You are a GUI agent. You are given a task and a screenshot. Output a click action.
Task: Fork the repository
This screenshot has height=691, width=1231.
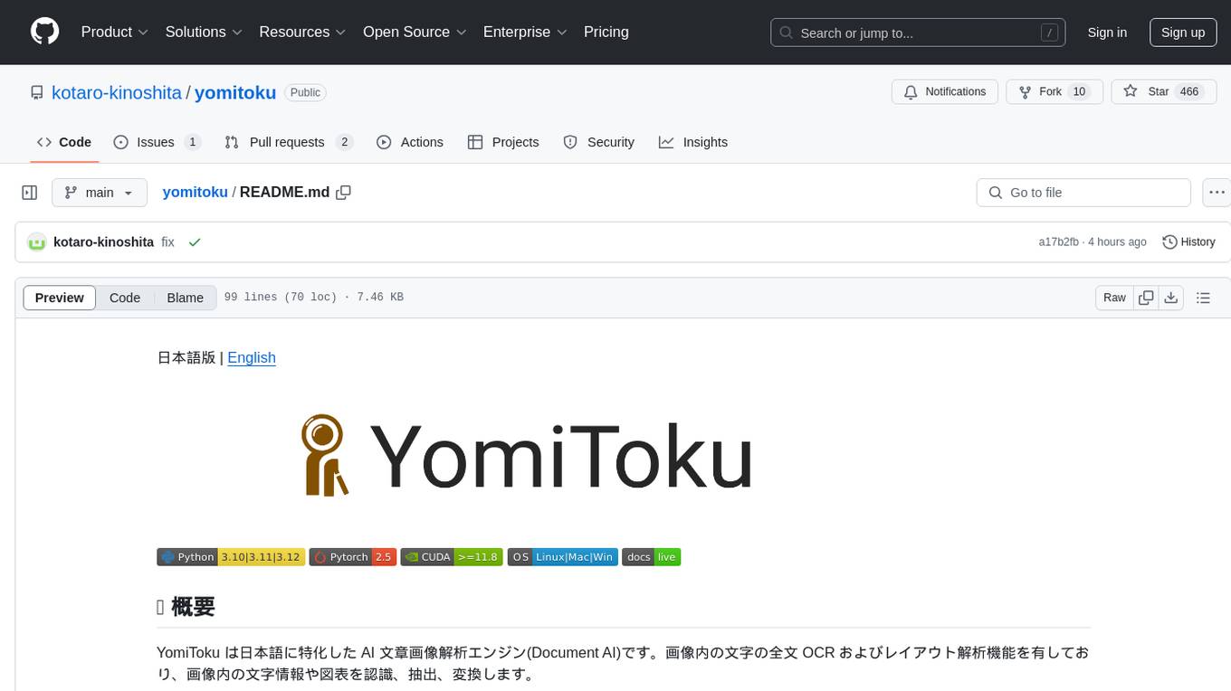click(1054, 92)
